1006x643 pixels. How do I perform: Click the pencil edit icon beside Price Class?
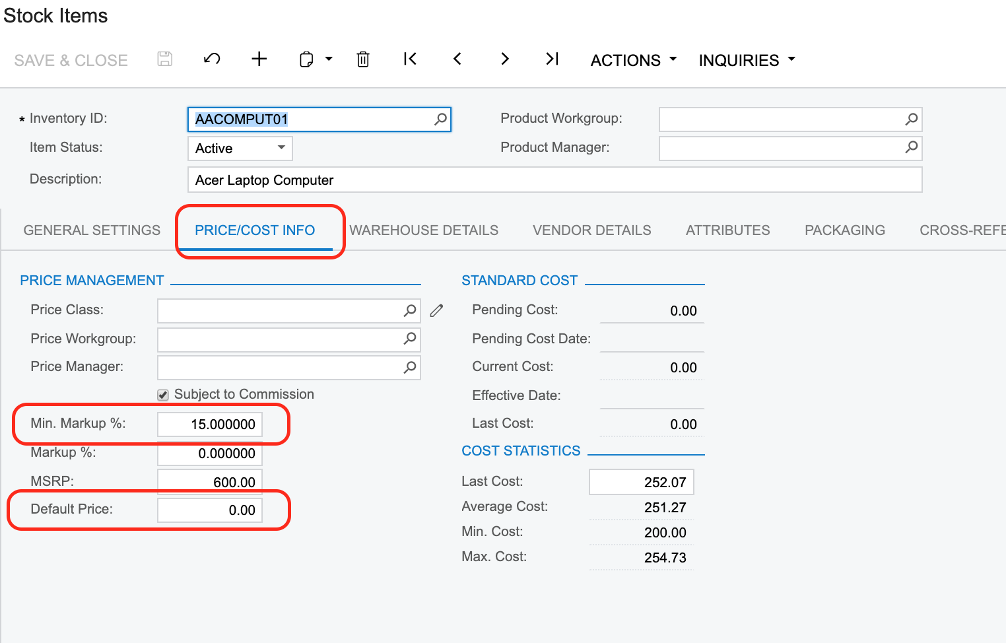[436, 310]
